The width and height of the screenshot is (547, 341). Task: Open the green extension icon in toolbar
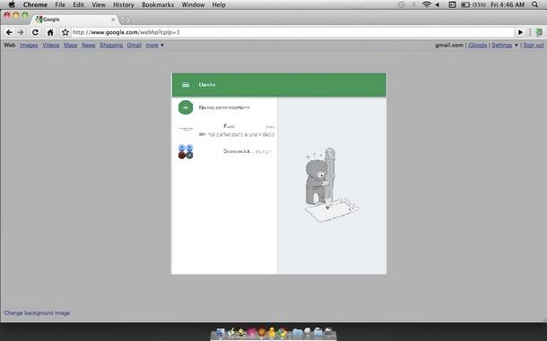(x=539, y=32)
